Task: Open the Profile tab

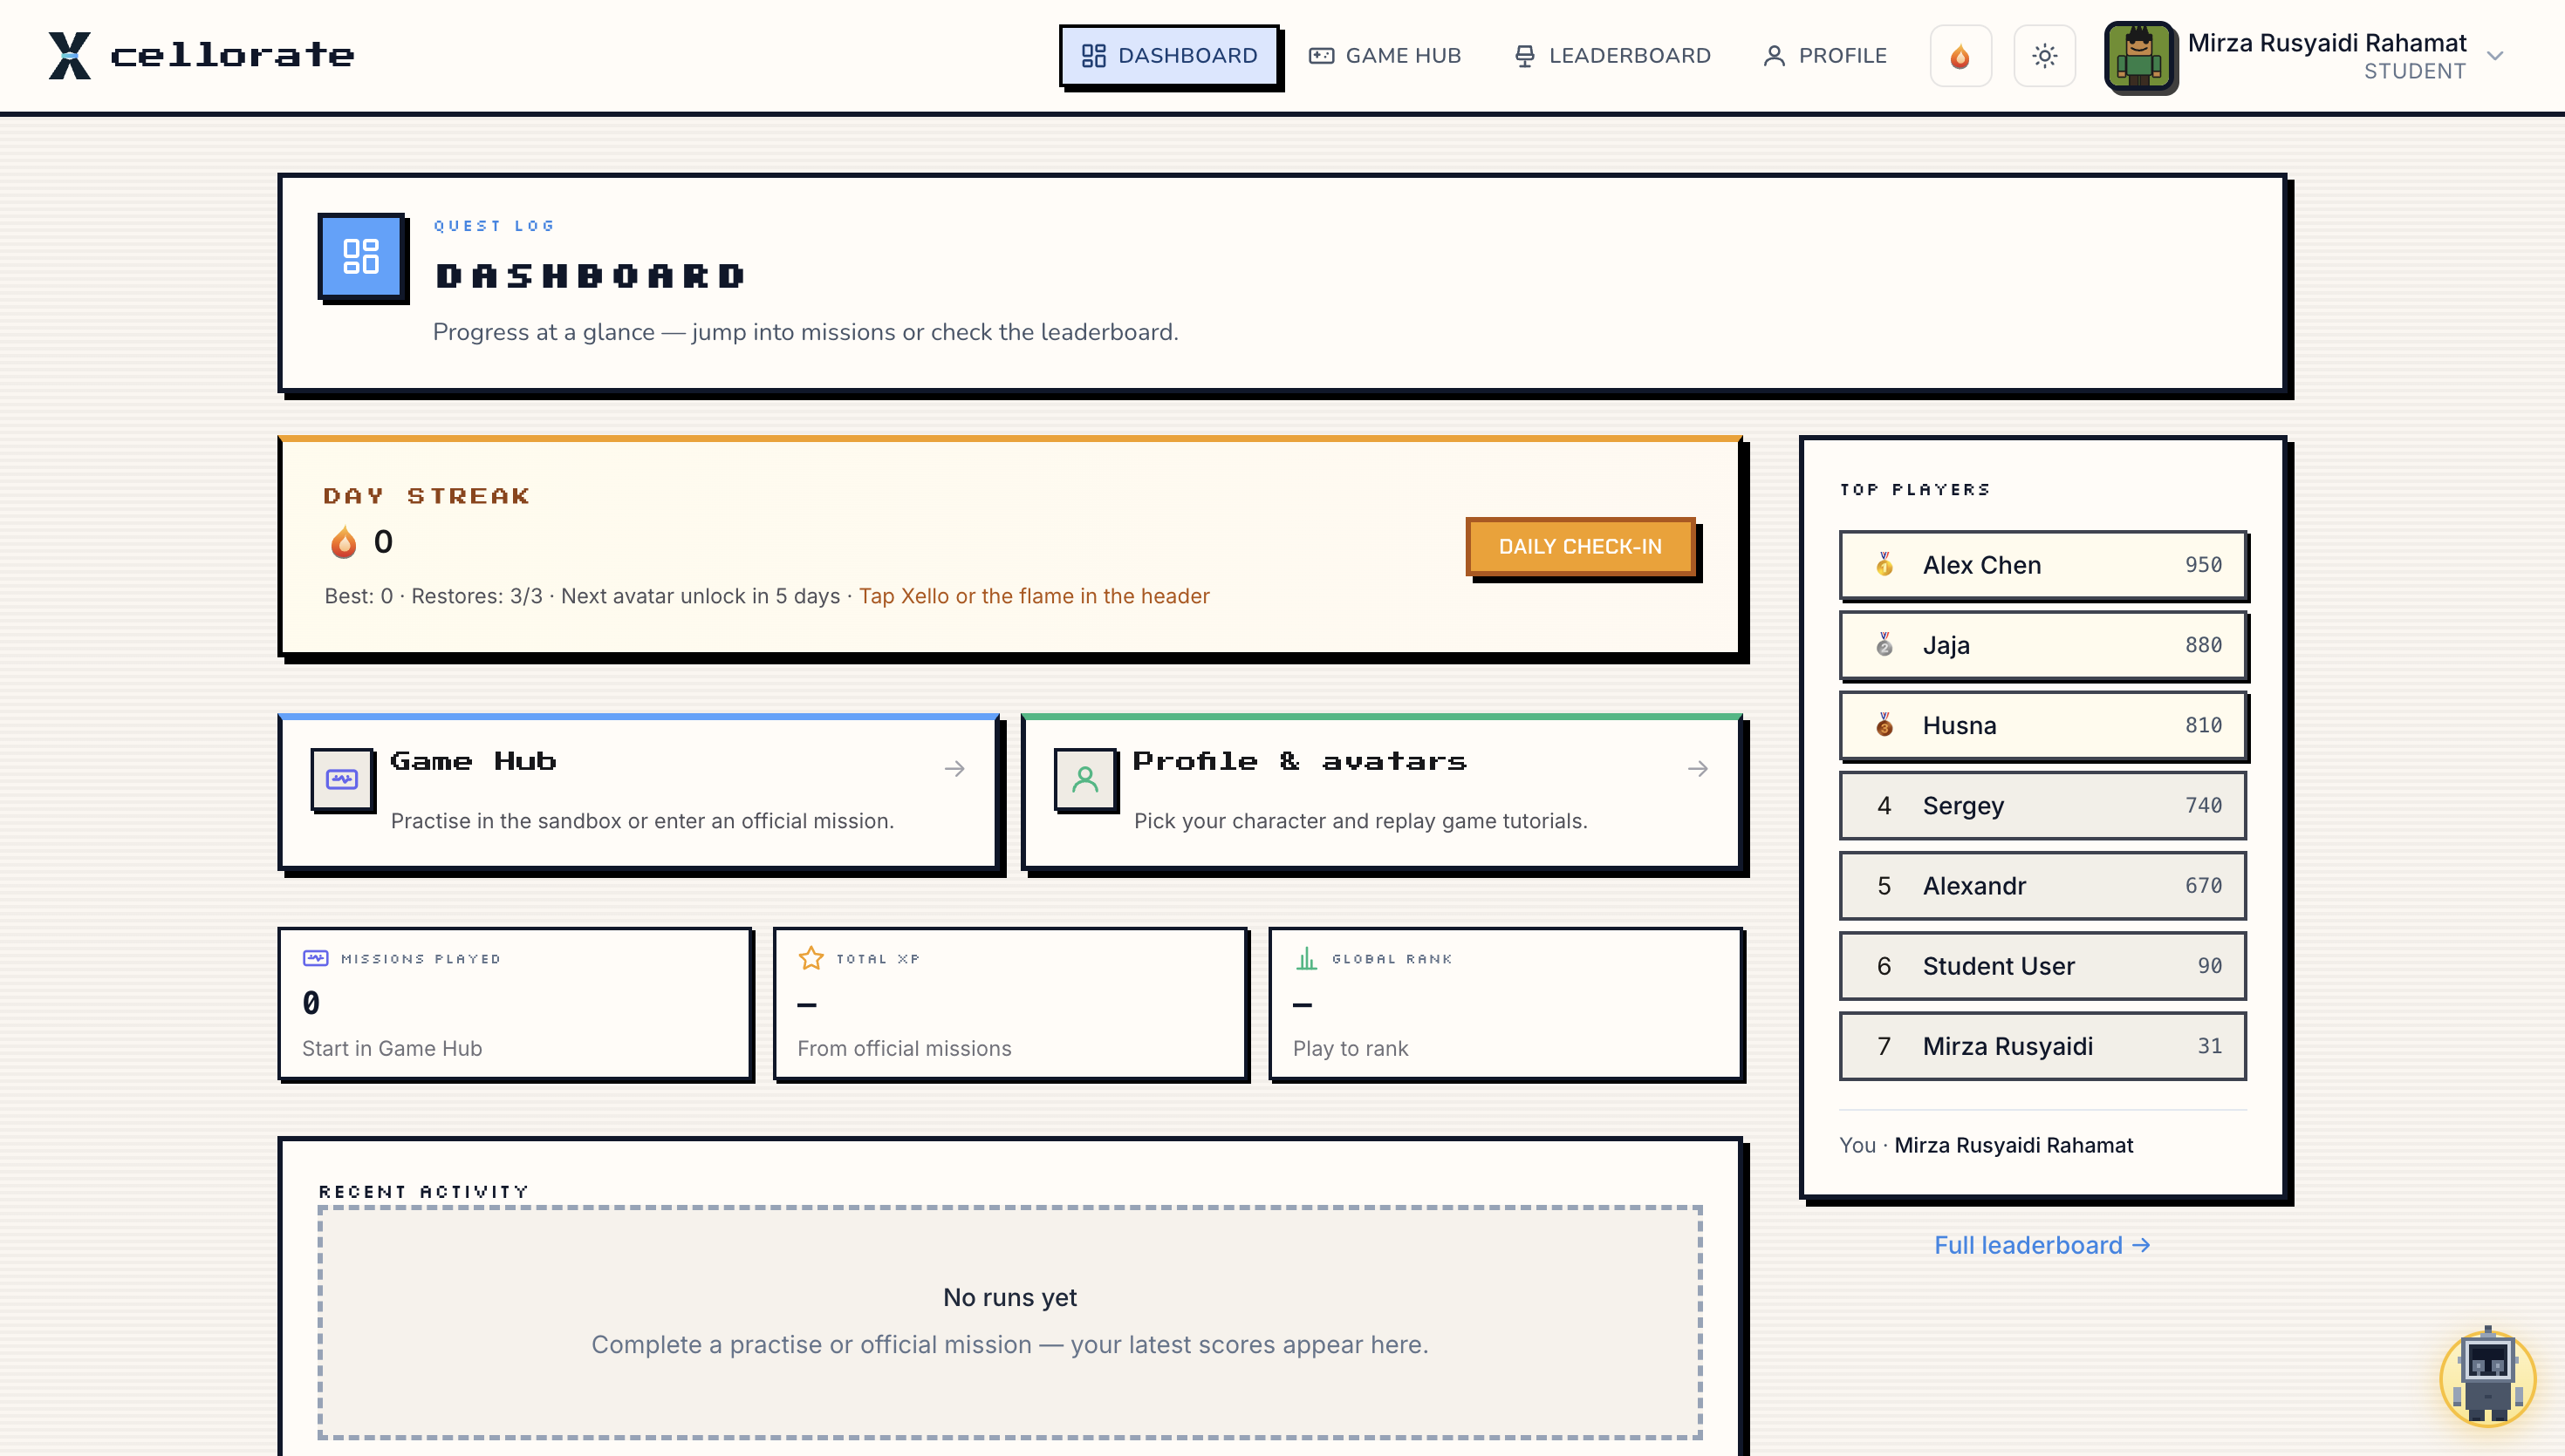Action: pyautogui.click(x=1826, y=56)
